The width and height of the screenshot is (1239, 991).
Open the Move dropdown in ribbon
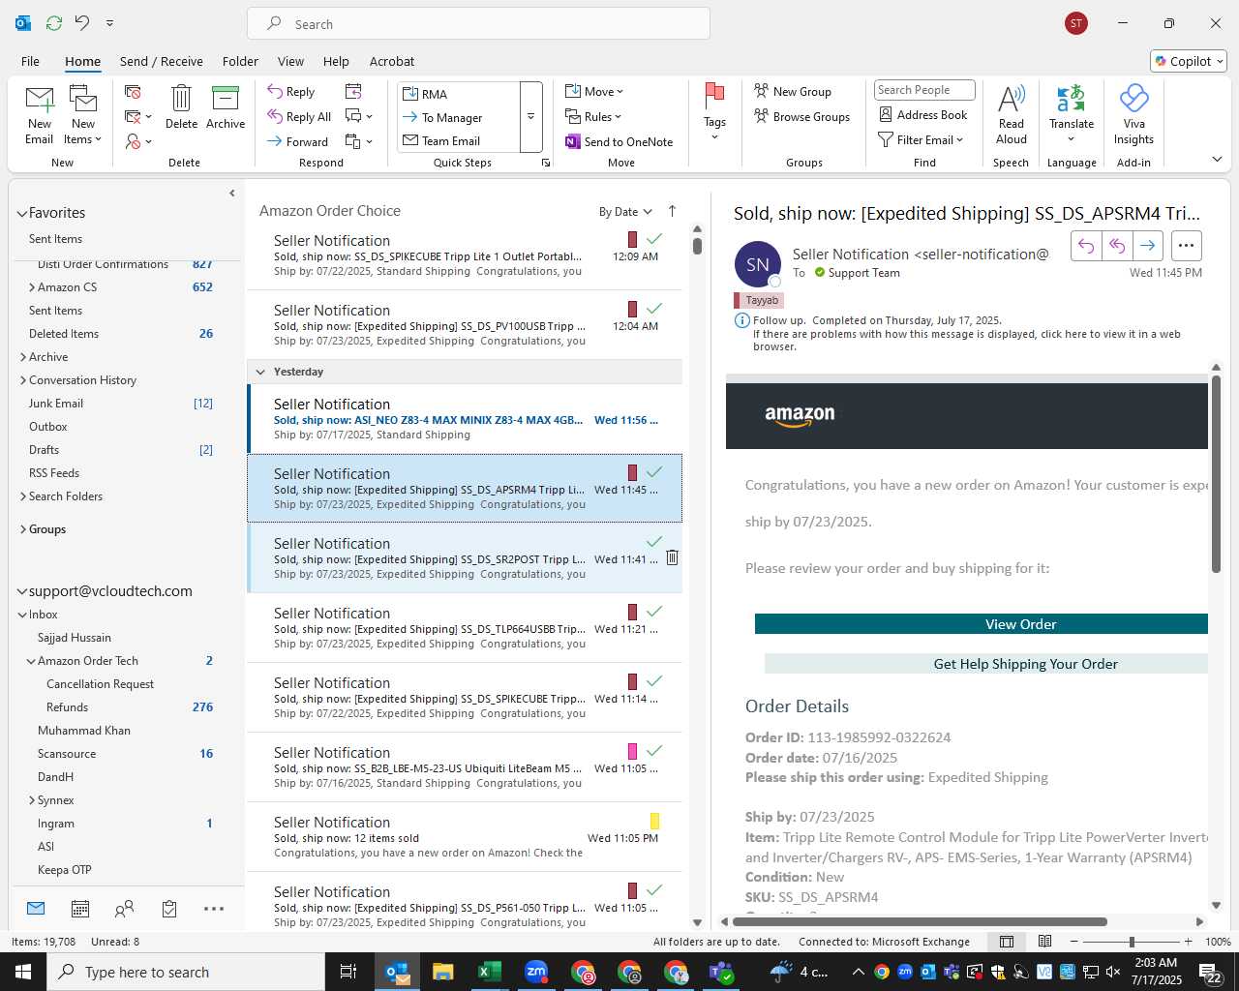pyautogui.click(x=594, y=91)
